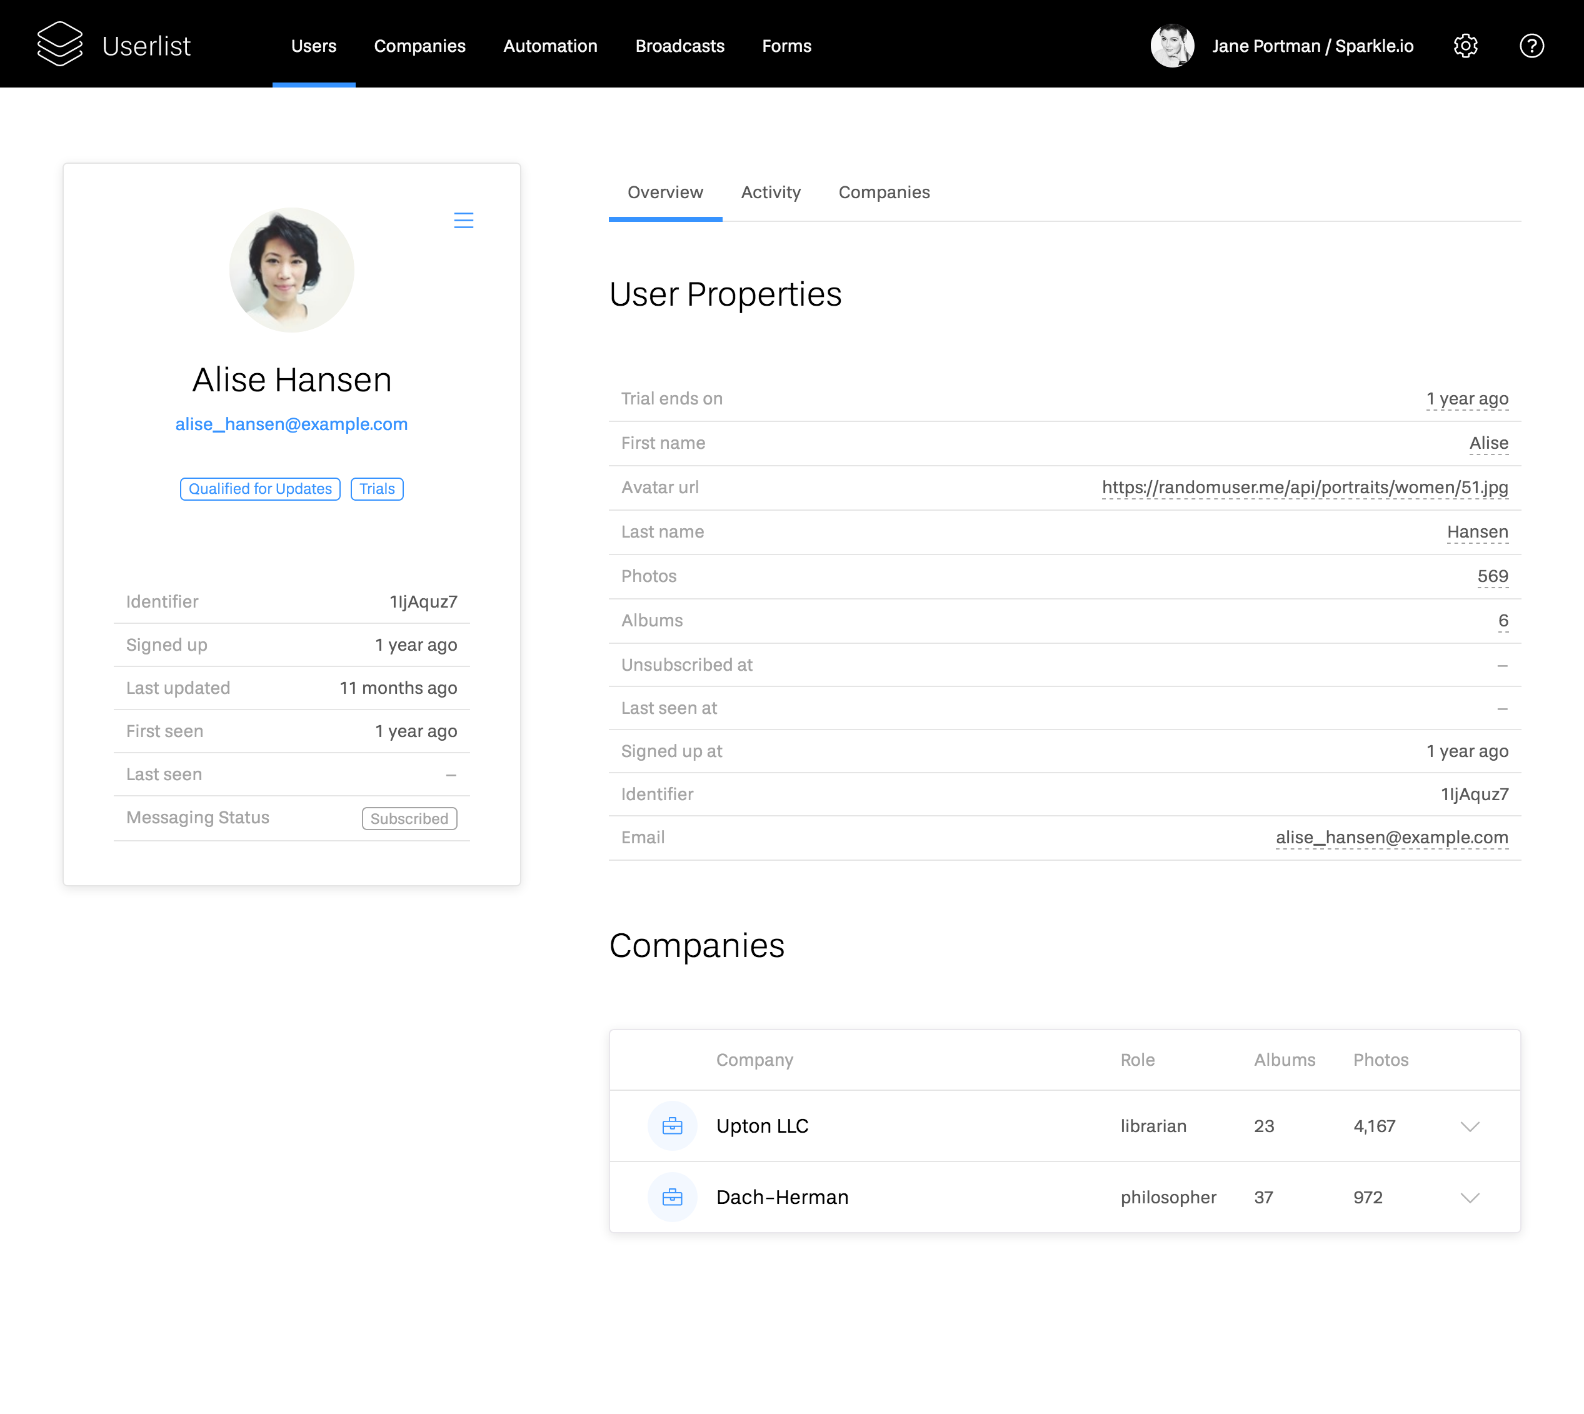
Task: Click the Subscribed messaging status badge
Action: tap(409, 818)
